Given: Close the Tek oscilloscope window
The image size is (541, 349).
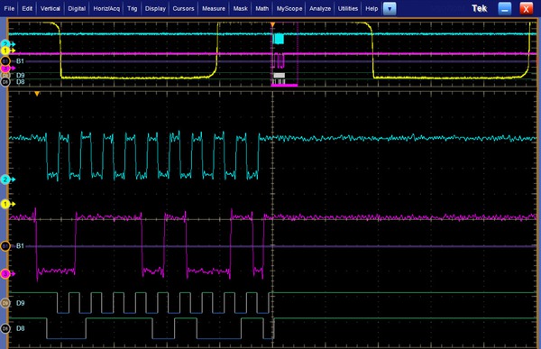Looking at the screenshot, I should 527,9.
